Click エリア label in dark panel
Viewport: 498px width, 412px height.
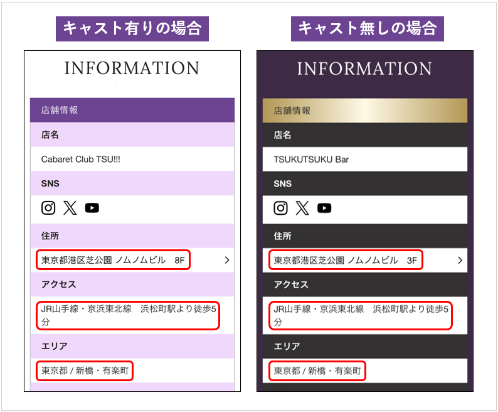click(x=287, y=347)
